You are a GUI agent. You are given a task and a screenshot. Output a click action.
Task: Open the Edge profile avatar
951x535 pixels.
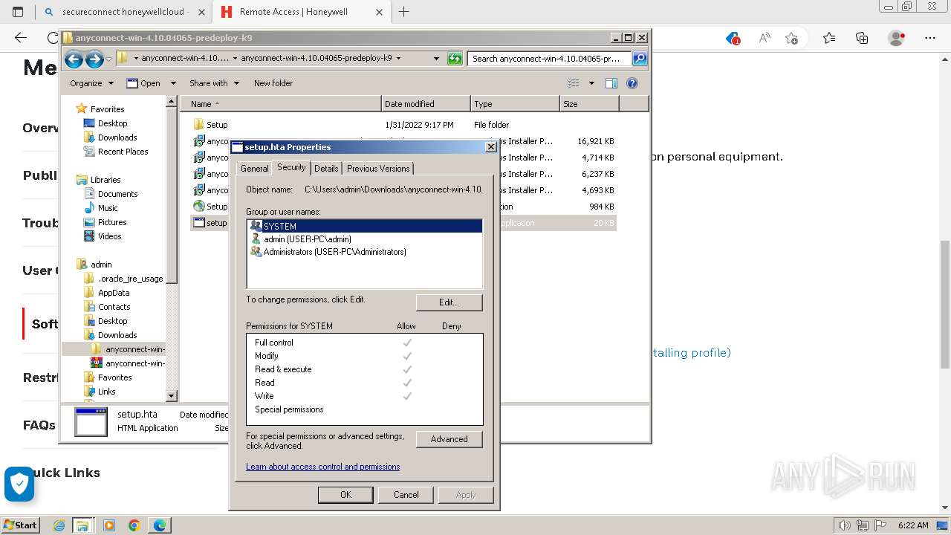tap(897, 38)
